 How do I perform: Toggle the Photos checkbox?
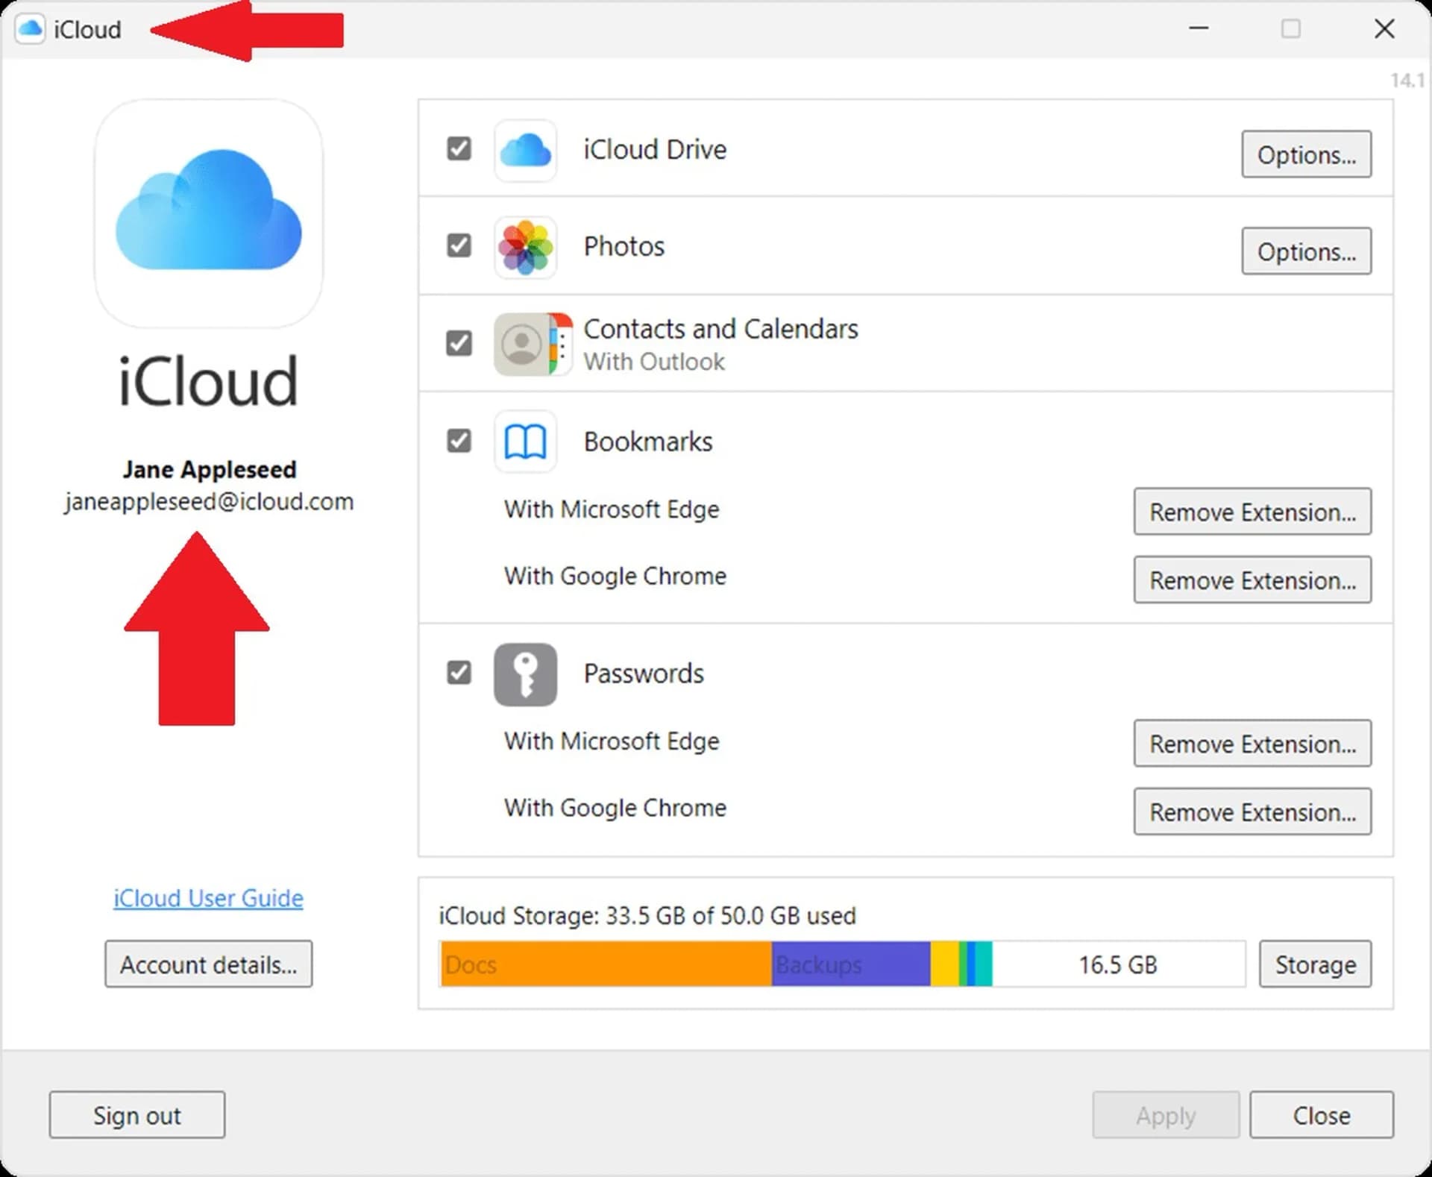(x=459, y=245)
